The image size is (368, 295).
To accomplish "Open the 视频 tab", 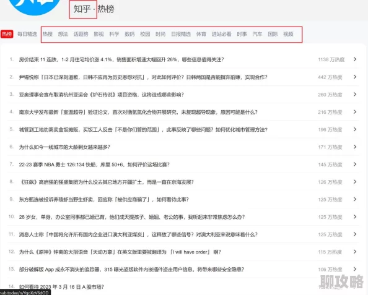I will pos(288,34).
